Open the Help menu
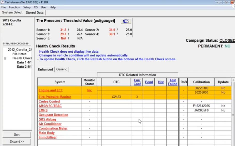 53,7
